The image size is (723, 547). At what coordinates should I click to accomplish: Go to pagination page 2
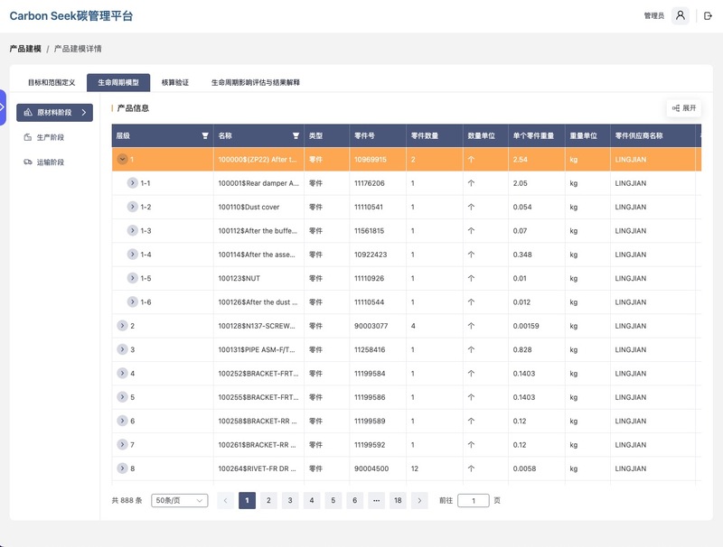[x=268, y=500]
